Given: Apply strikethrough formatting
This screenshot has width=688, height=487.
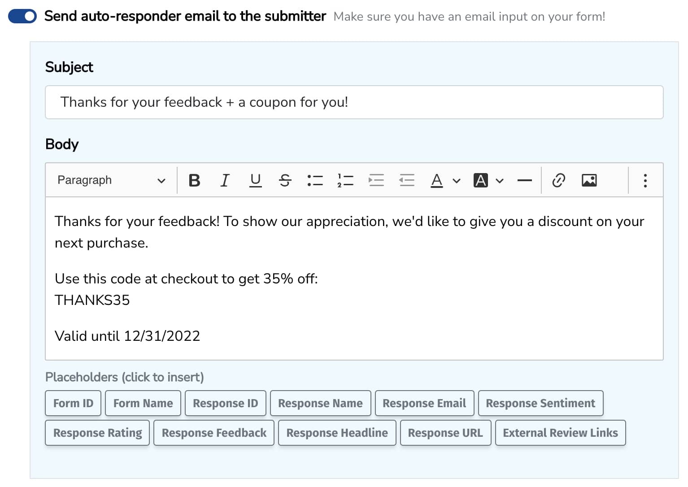Looking at the screenshot, I should pyautogui.click(x=285, y=180).
